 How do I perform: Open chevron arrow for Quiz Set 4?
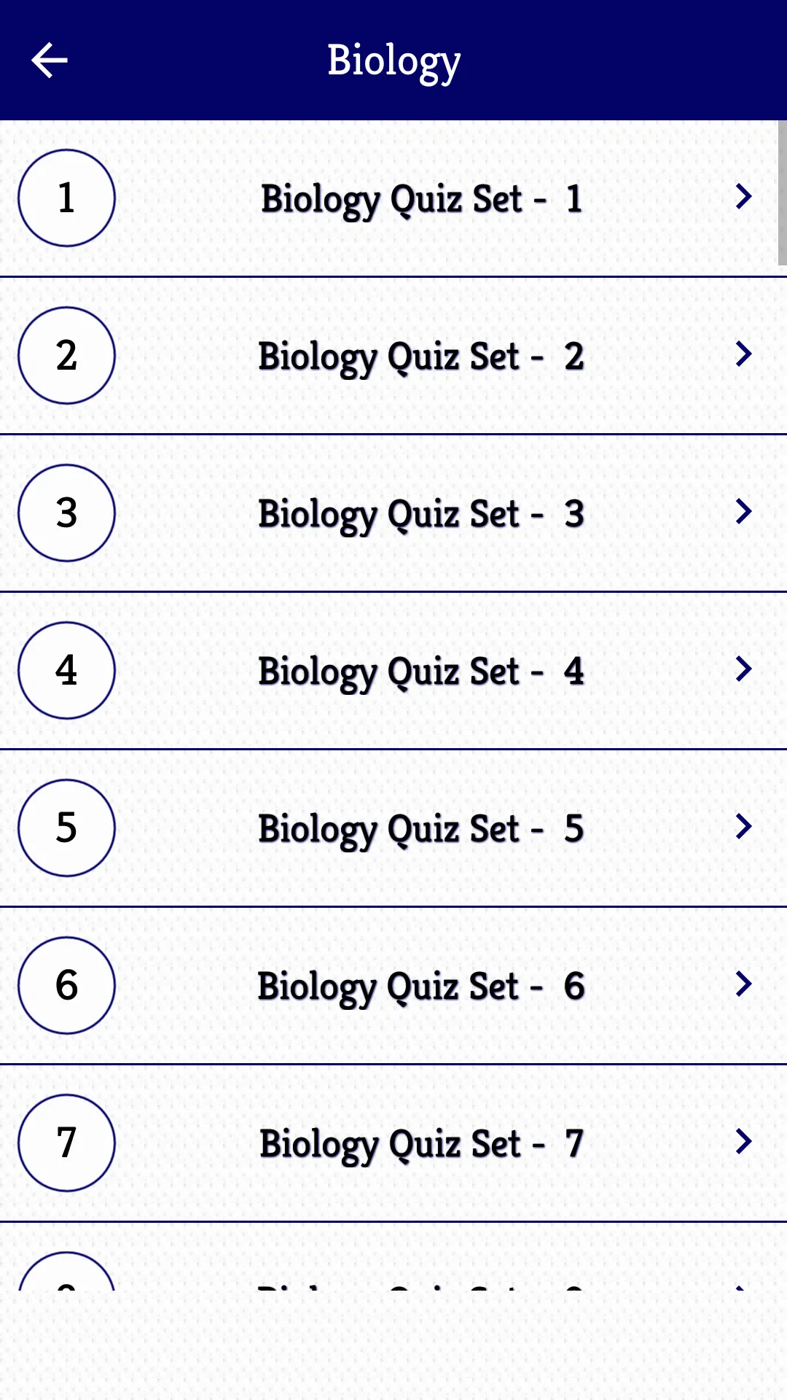point(743,669)
